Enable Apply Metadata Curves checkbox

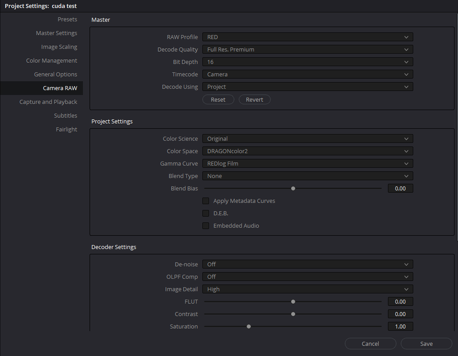click(x=206, y=201)
